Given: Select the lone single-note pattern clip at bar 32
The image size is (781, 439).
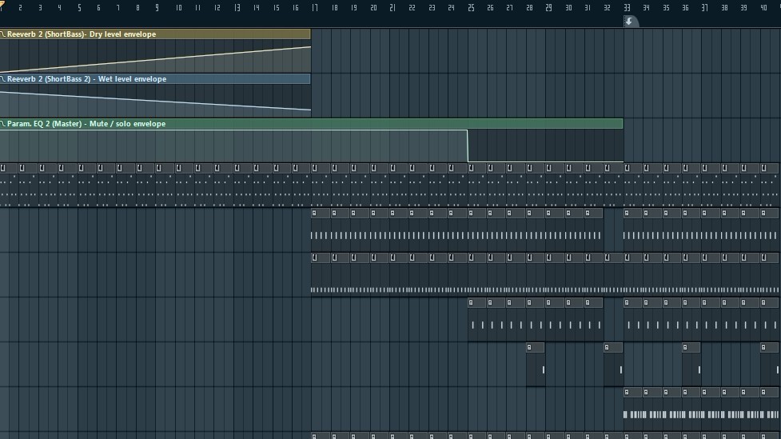Looking at the screenshot, I should point(613,348).
